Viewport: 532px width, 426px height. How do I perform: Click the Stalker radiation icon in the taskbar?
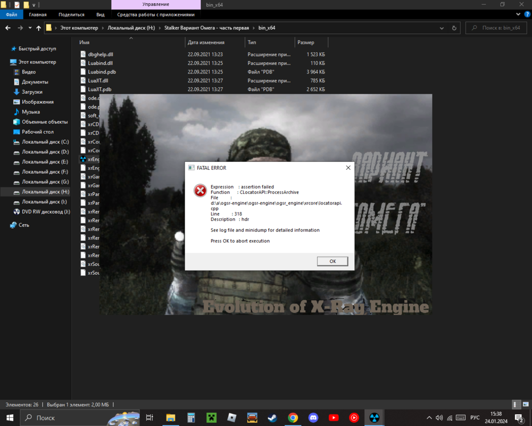pyautogui.click(x=375, y=417)
